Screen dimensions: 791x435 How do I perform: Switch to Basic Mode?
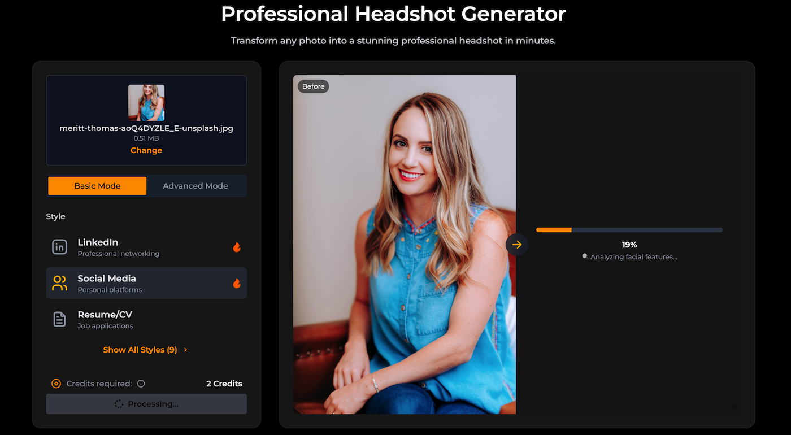tap(97, 186)
